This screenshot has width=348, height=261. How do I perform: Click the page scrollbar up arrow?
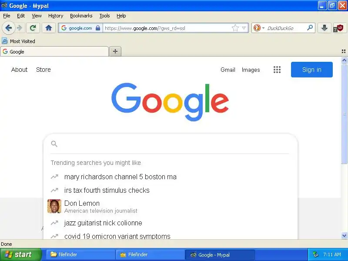344,60
